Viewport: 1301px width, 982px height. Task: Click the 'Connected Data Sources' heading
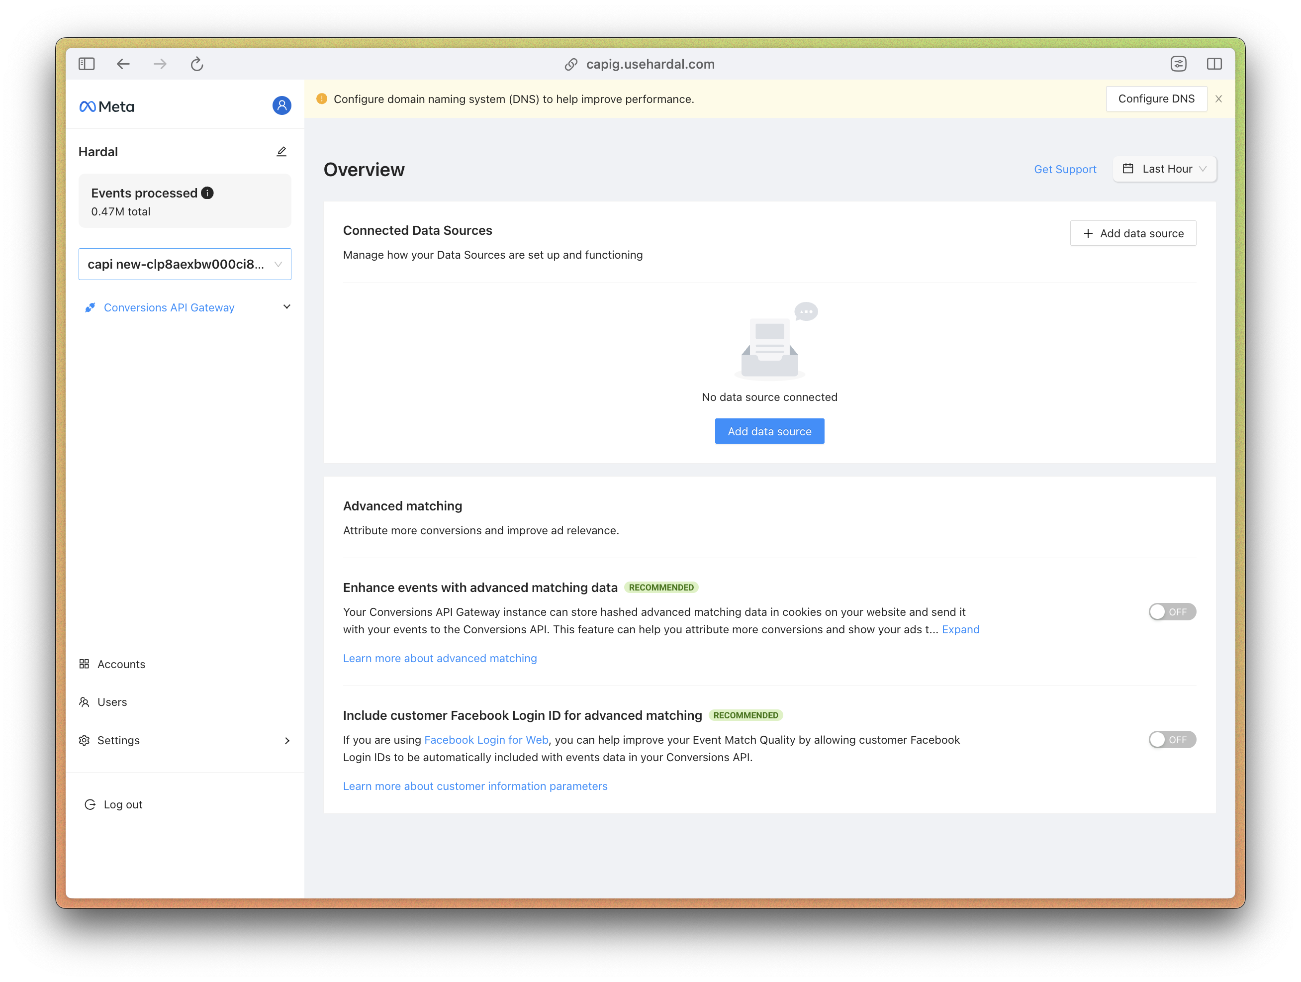[418, 231]
